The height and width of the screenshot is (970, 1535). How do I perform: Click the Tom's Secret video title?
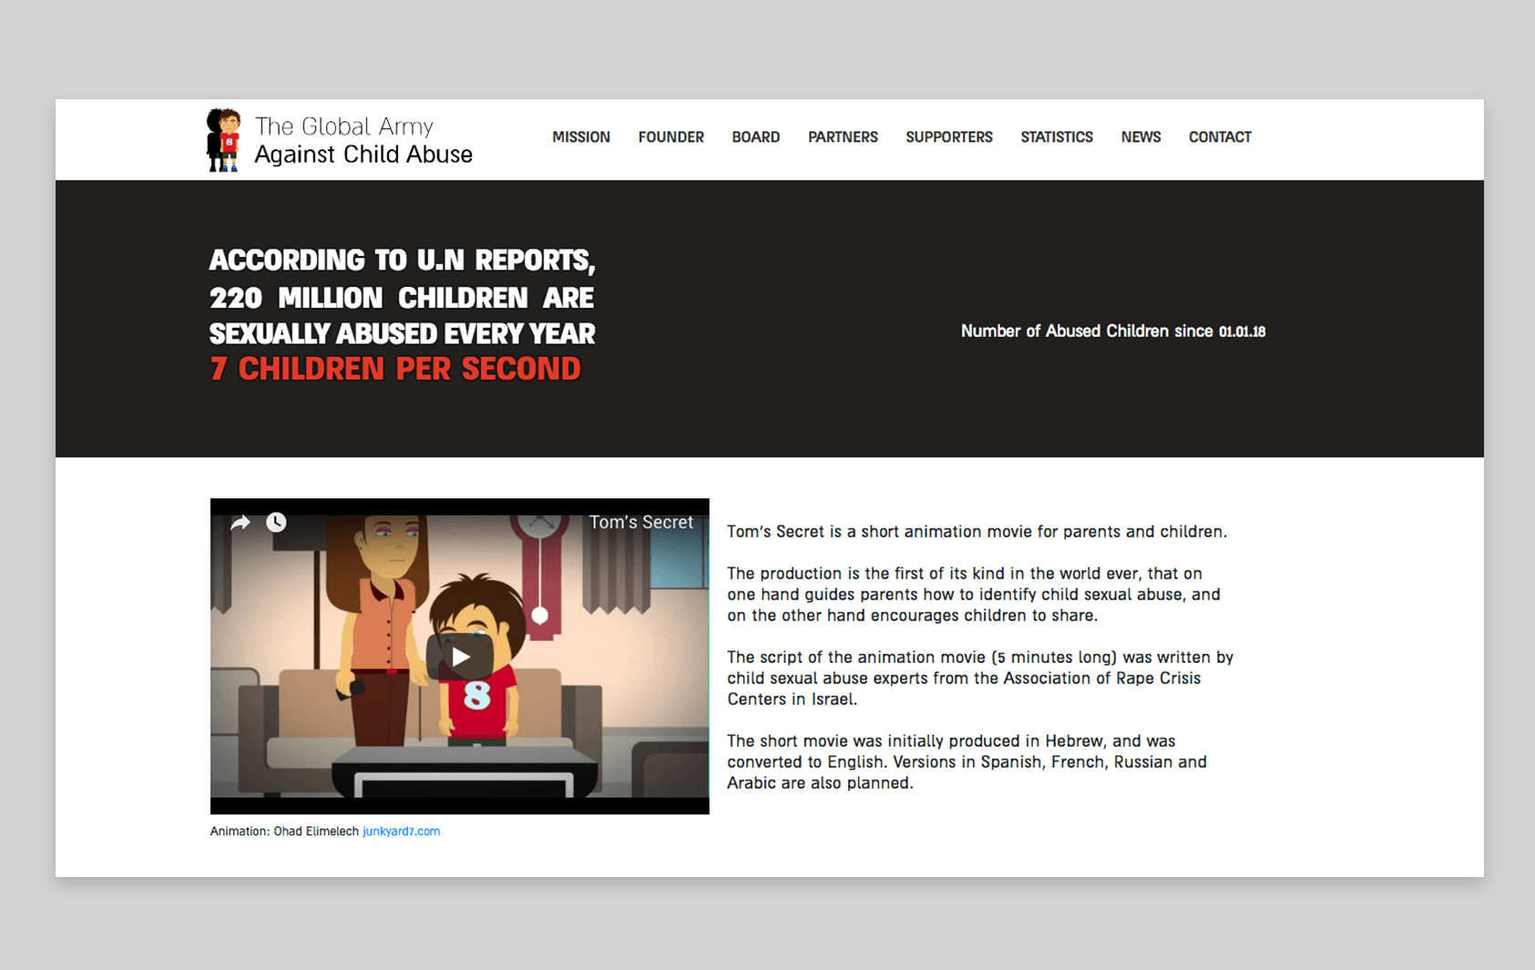click(641, 523)
